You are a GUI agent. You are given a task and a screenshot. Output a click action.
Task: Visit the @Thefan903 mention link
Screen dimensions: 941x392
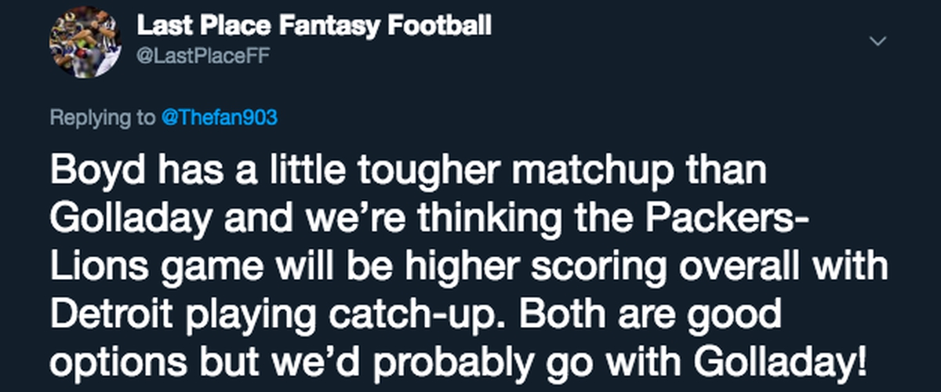coord(220,118)
